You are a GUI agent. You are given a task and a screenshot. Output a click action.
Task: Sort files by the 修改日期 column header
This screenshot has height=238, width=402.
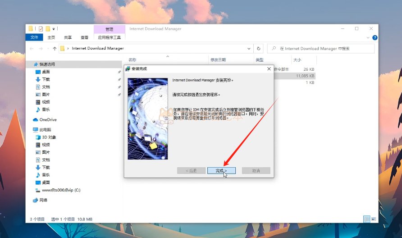tap(218, 60)
